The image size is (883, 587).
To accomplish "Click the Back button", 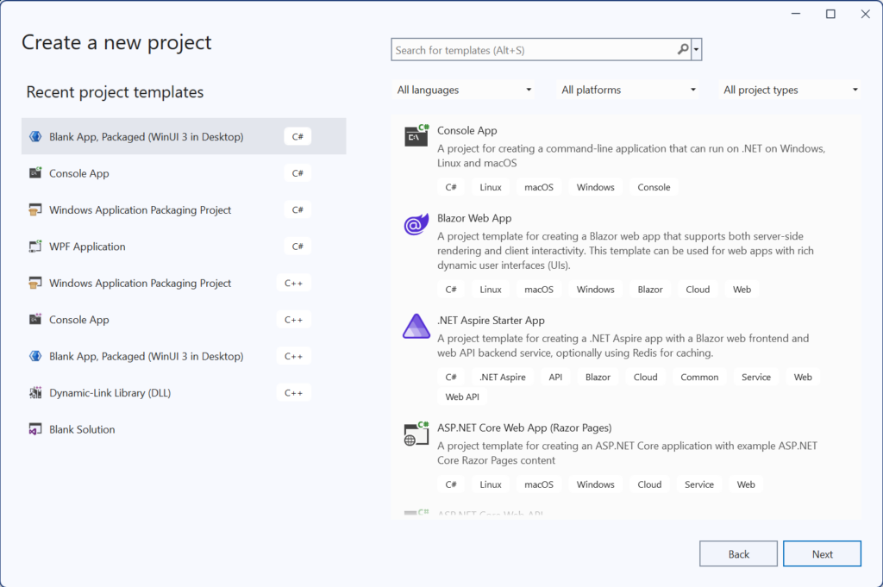I will click(738, 553).
